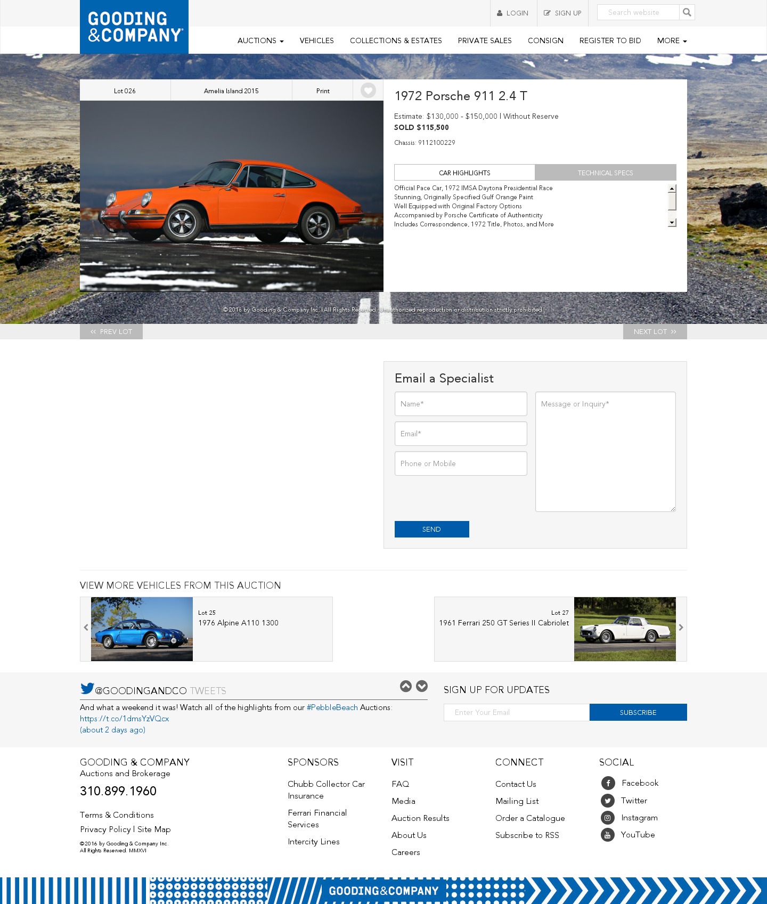Viewport: 767px width, 904px height.
Task: Click the Message or Inquiry text area
Action: (x=606, y=452)
